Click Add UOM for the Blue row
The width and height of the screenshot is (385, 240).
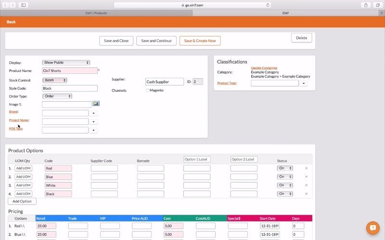click(x=23, y=177)
